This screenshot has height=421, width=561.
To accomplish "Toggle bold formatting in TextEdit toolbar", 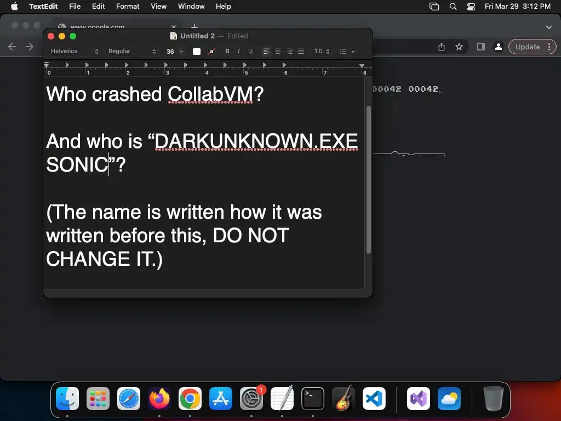I will click(227, 51).
